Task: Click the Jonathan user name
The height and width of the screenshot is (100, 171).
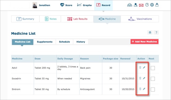Action: 44,5
